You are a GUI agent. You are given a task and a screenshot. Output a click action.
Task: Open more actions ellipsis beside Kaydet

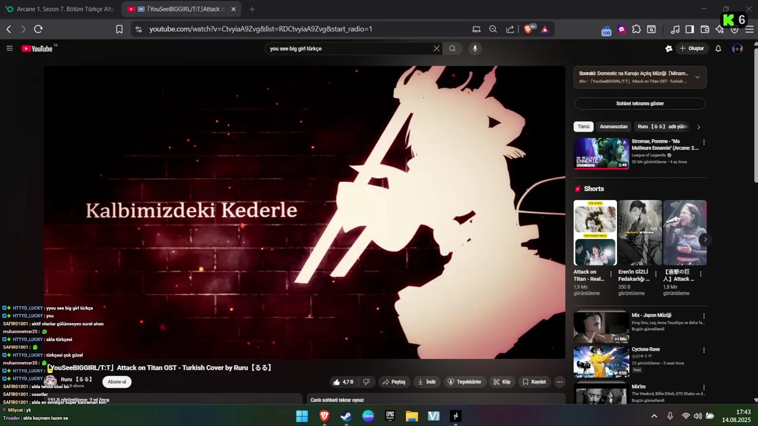[x=560, y=382]
